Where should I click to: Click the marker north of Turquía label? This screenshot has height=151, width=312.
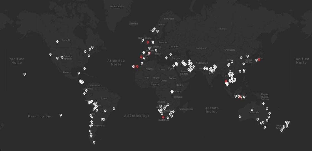[x=170, y=55]
